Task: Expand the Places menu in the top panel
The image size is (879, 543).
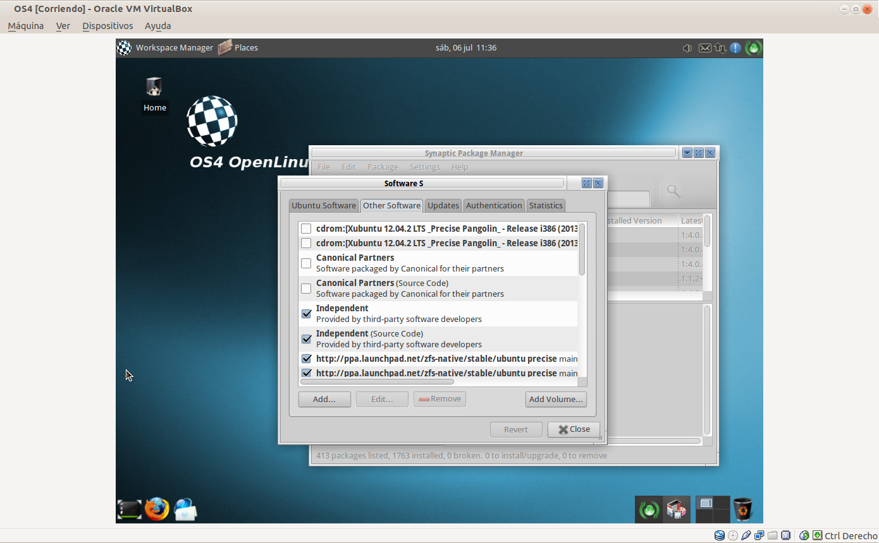Action: coord(238,48)
